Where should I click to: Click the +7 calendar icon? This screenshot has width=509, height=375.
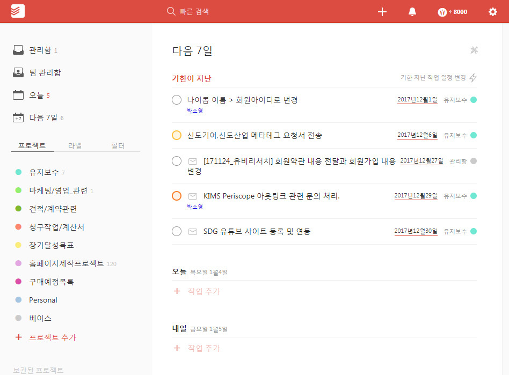pos(18,117)
